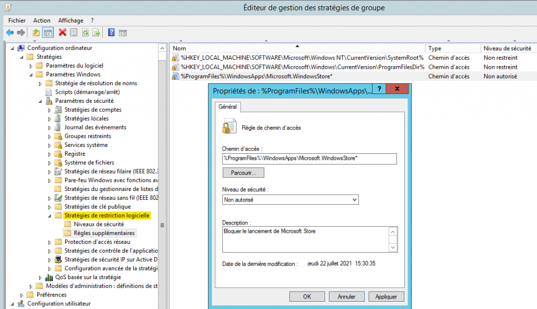537x309 pixels.
Task: Open the Help (?) toolbar icon
Action: point(111,33)
